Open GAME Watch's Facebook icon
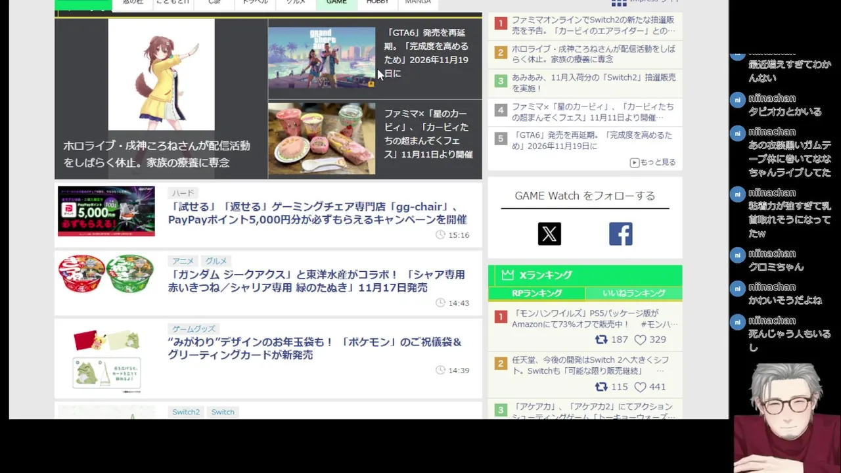Viewport: 841px width, 473px height. [620, 234]
